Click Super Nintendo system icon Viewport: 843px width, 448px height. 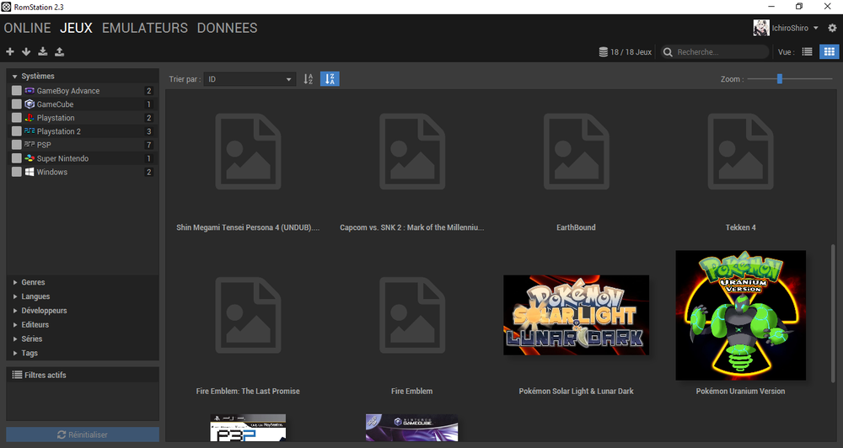pyautogui.click(x=30, y=158)
